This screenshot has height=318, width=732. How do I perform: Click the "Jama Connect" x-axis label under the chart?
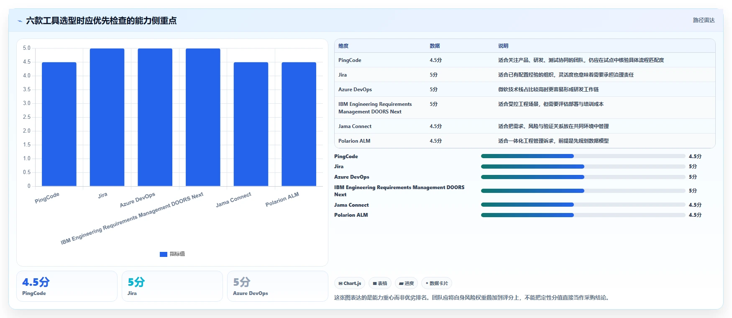[x=233, y=200]
